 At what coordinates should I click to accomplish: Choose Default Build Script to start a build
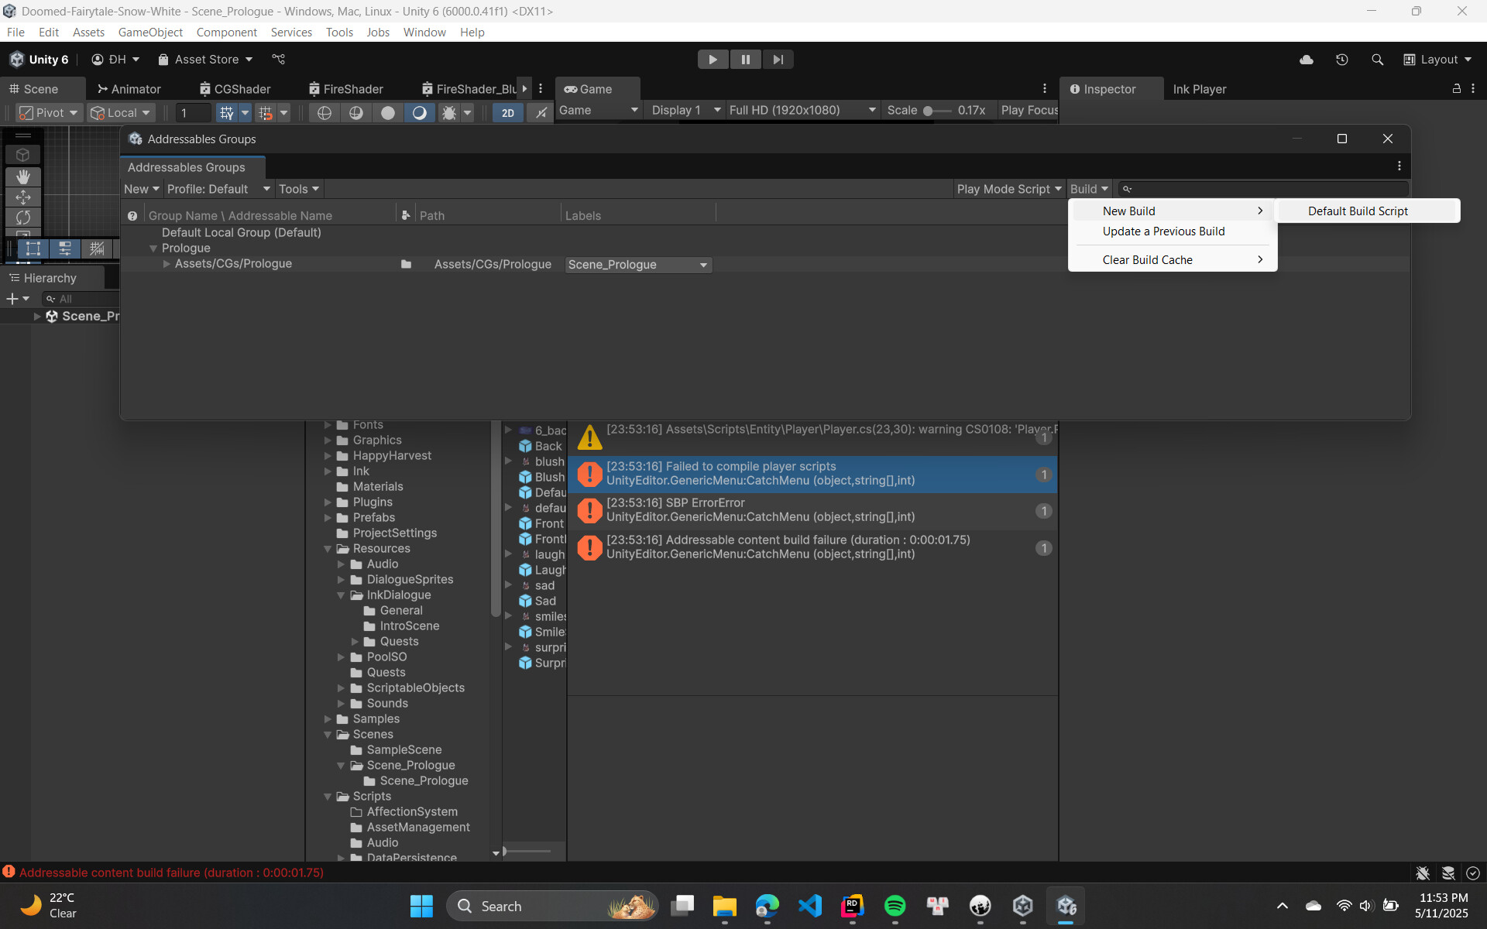click(x=1358, y=211)
